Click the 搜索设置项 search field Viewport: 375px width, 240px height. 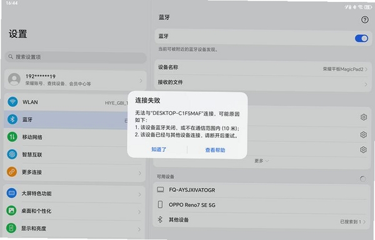coord(76,57)
